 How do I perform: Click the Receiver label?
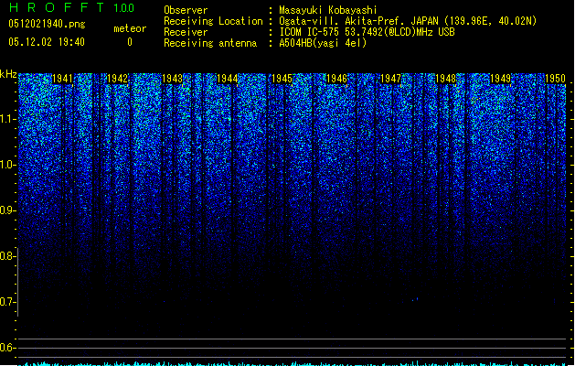point(186,32)
